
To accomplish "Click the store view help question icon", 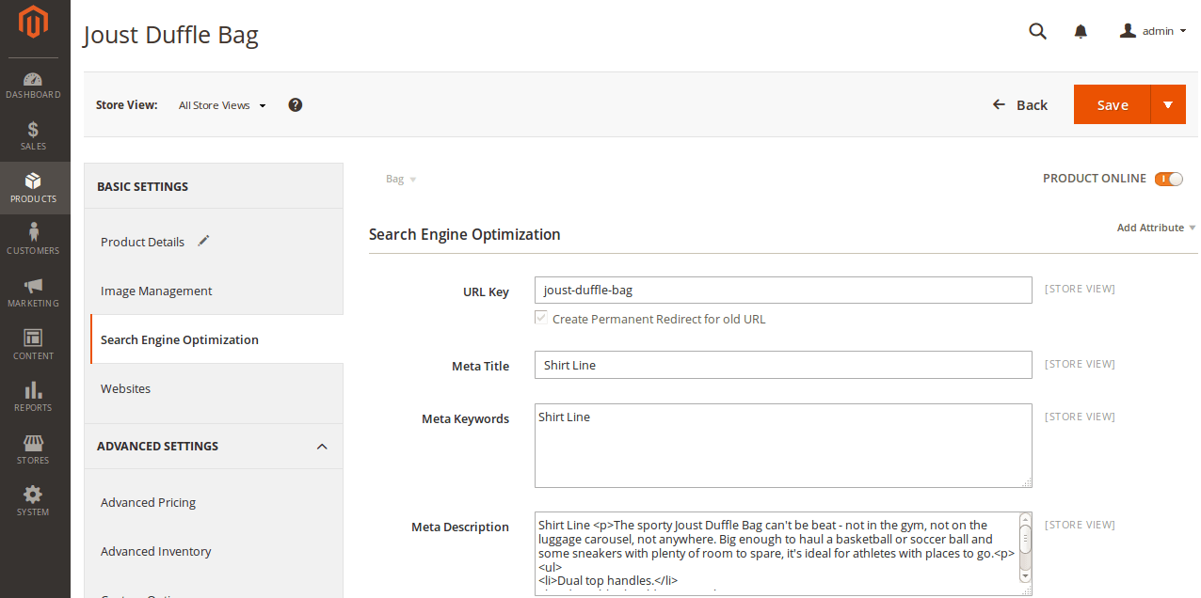I will pyautogui.click(x=296, y=105).
